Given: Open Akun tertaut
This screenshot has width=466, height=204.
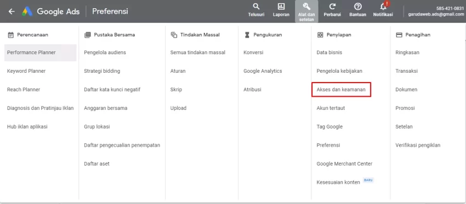Looking at the screenshot, I should point(331,108).
